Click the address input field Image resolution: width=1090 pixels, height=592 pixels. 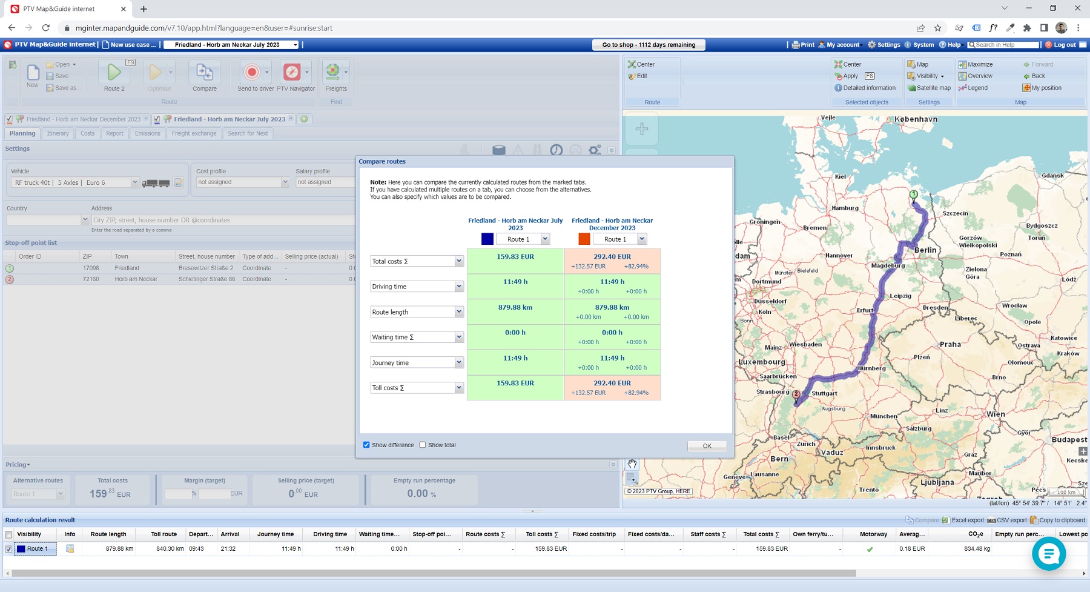point(223,220)
